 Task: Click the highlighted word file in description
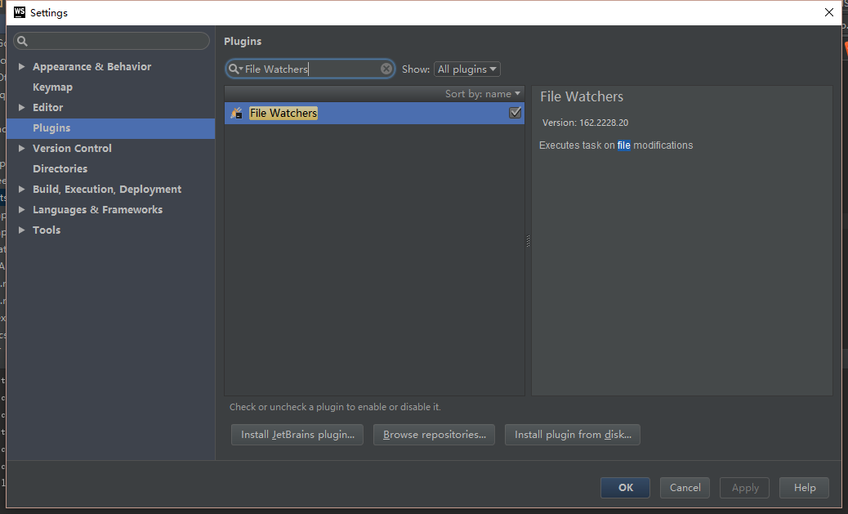pos(623,145)
